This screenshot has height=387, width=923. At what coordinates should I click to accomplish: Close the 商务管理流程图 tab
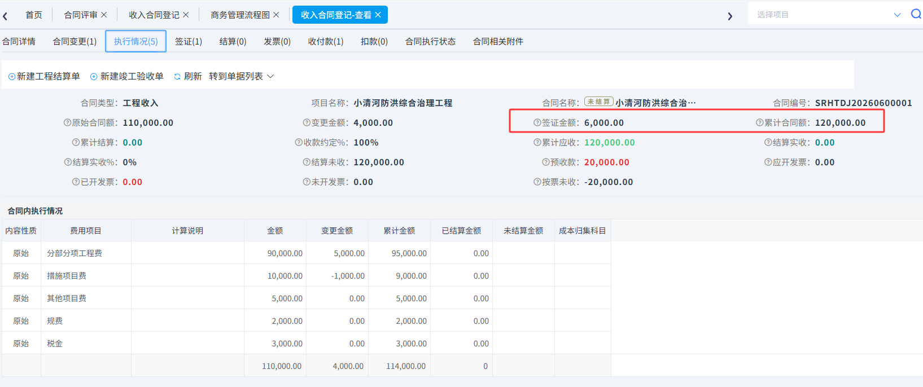coord(276,15)
